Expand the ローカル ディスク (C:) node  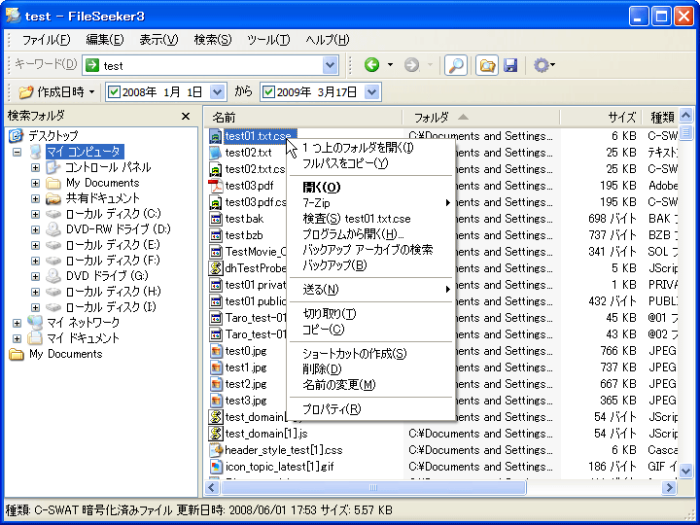[x=35, y=214]
